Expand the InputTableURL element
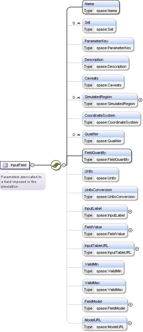 (x=137, y=249)
